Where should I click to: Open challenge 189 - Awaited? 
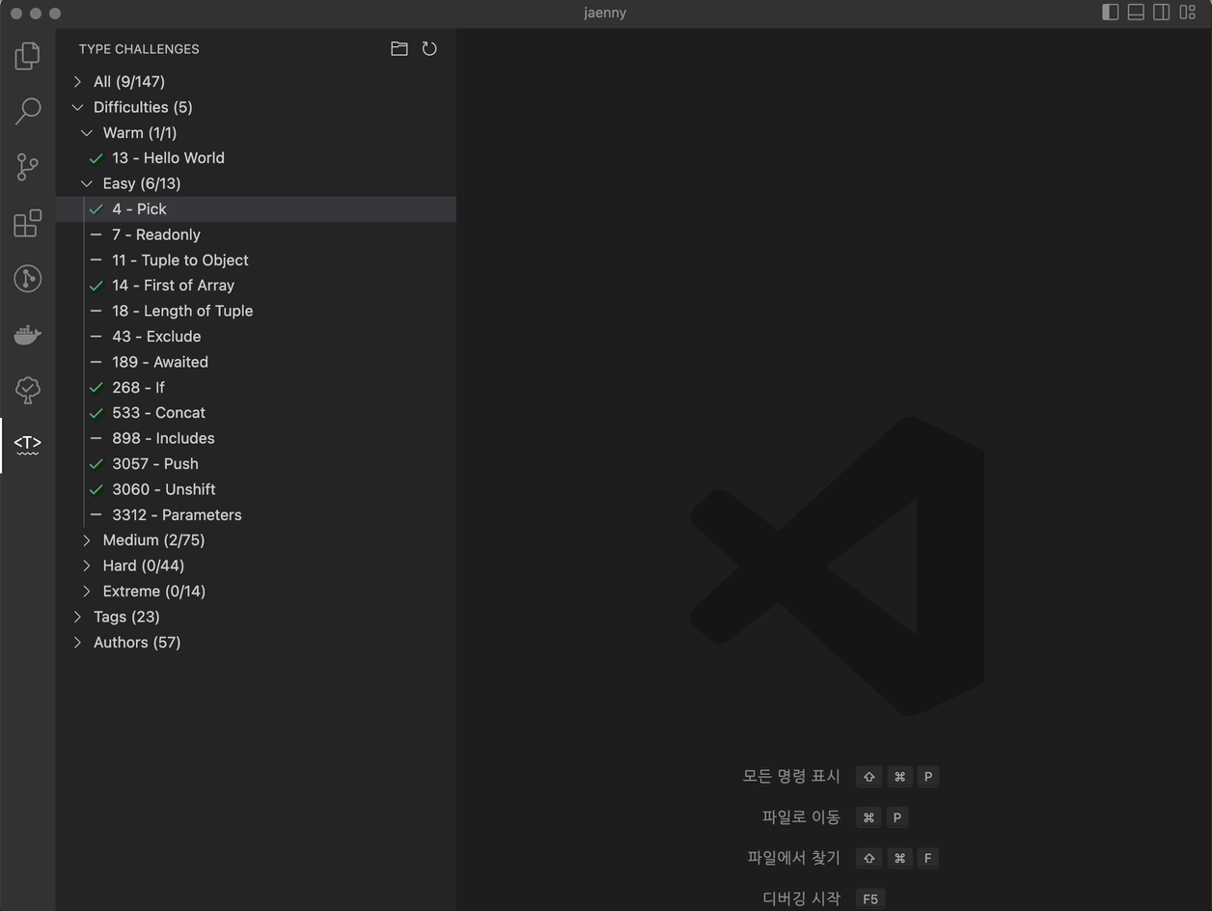point(256,362)
